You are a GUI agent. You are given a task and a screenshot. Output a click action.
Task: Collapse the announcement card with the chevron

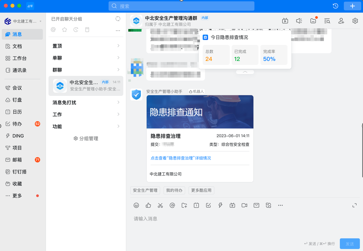[245, 72]
